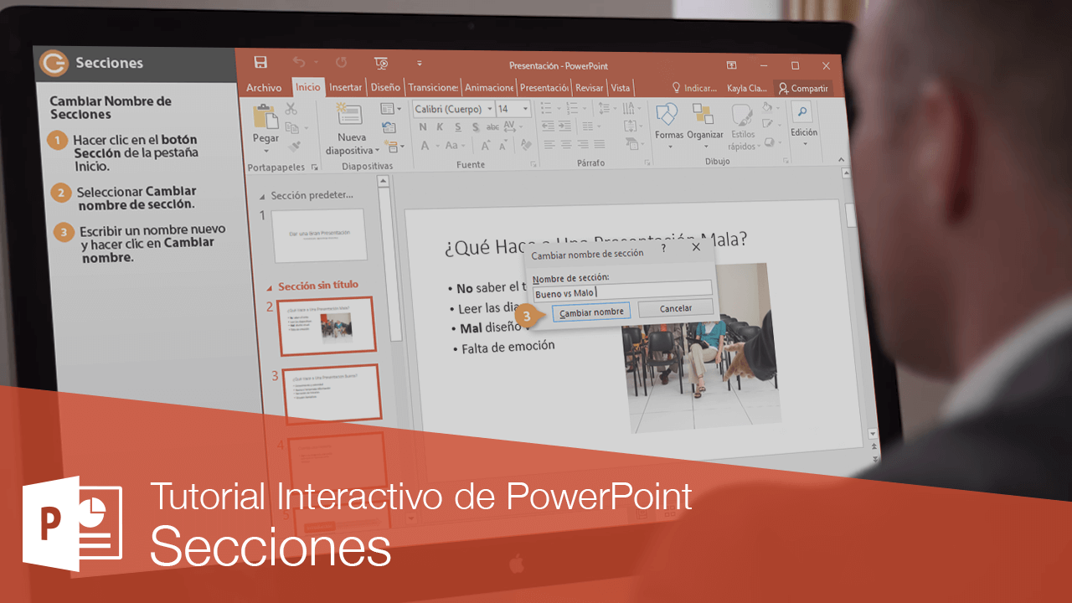1072x603 pixels.
Task: Switch to the Vista tab
Action: [621, 88]
